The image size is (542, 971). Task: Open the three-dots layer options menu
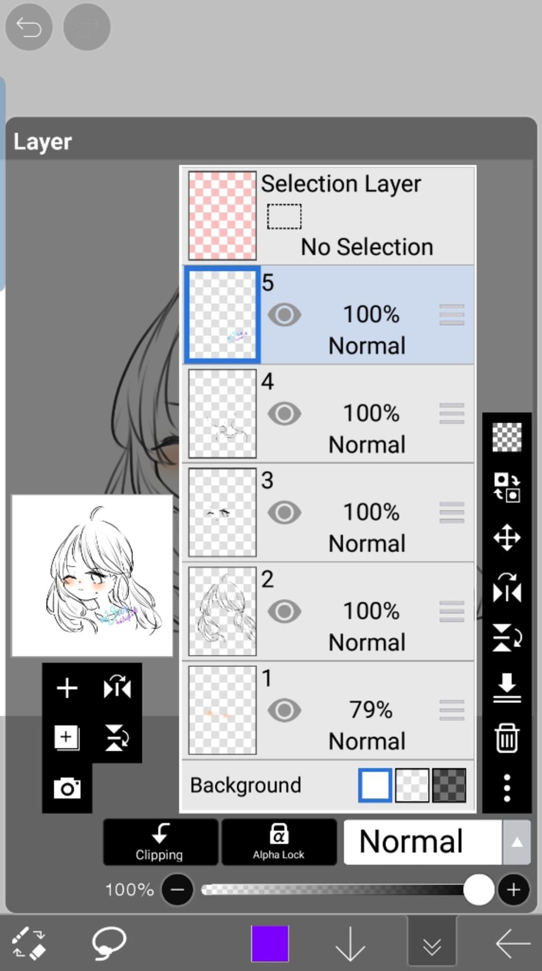507,787
